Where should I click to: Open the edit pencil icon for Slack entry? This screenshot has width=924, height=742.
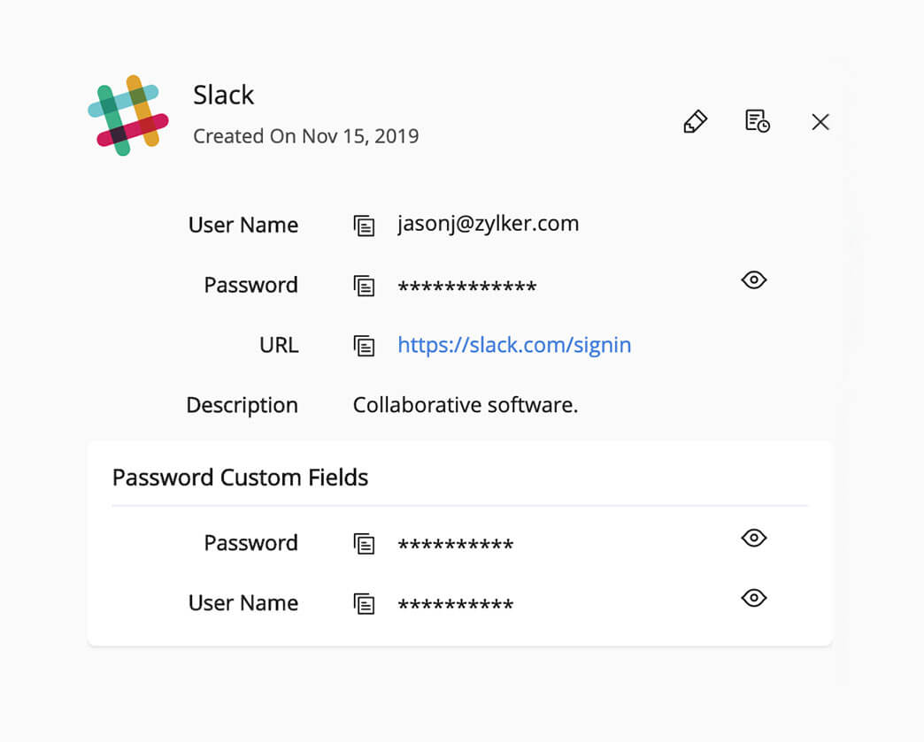click(x=696, y=121)
